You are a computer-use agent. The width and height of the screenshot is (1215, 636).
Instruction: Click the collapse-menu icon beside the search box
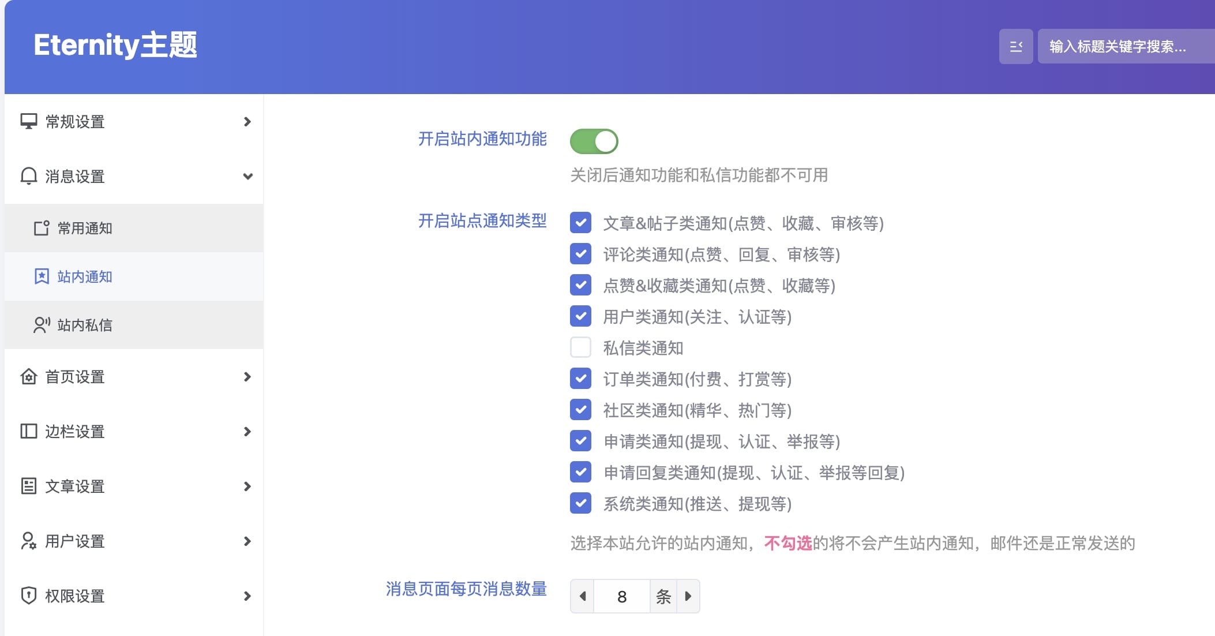click(x=1015, y=46)
